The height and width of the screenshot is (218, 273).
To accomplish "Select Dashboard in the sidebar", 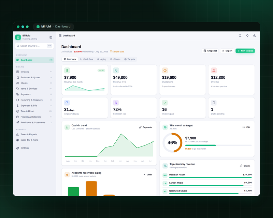I will point(34,60).
